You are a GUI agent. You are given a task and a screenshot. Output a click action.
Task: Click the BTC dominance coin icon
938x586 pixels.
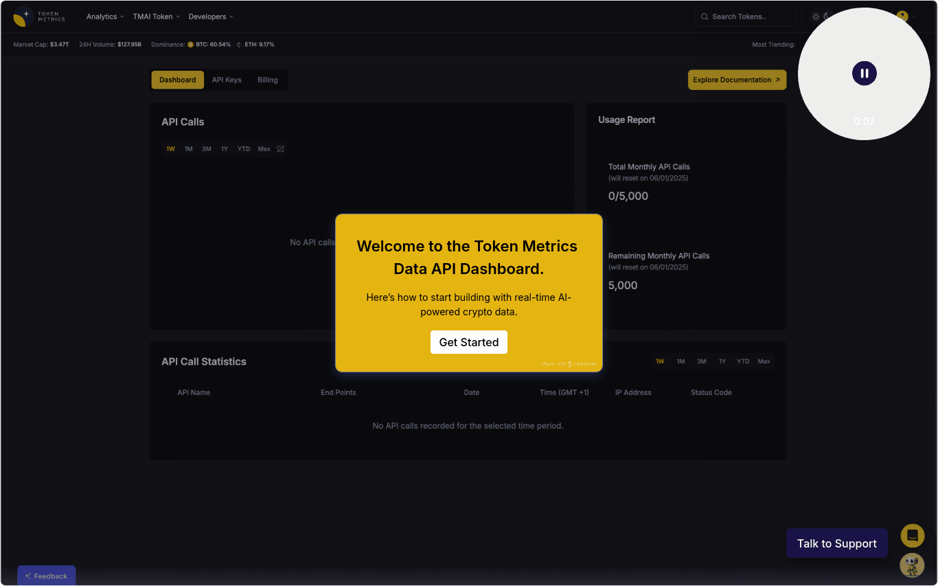click(x=190, y=45)
